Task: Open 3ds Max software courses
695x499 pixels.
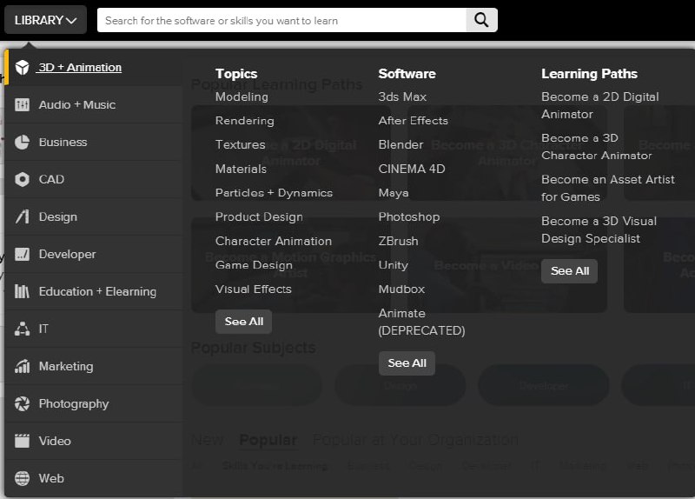Action: click(x=402, y=96)
